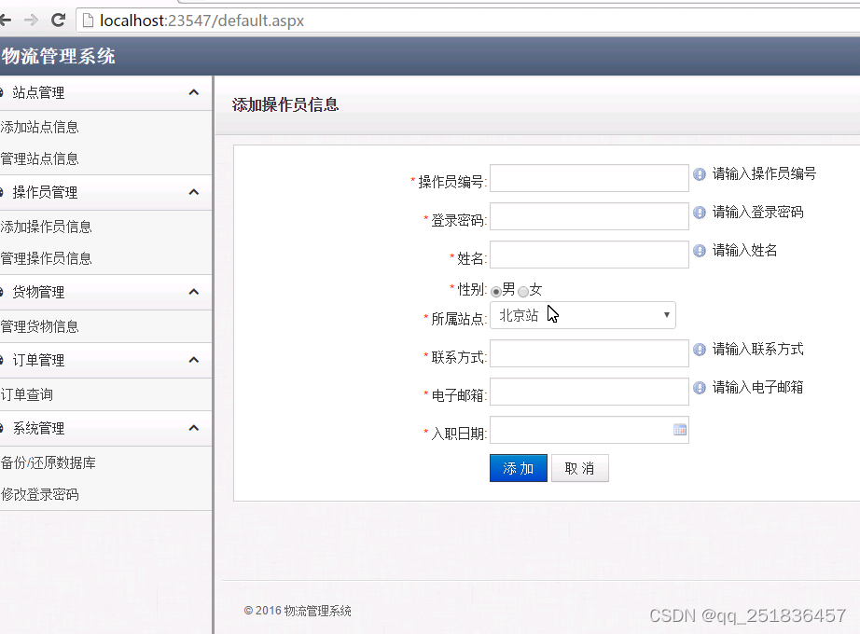Click the page icon in address bar

pos(87,21)
